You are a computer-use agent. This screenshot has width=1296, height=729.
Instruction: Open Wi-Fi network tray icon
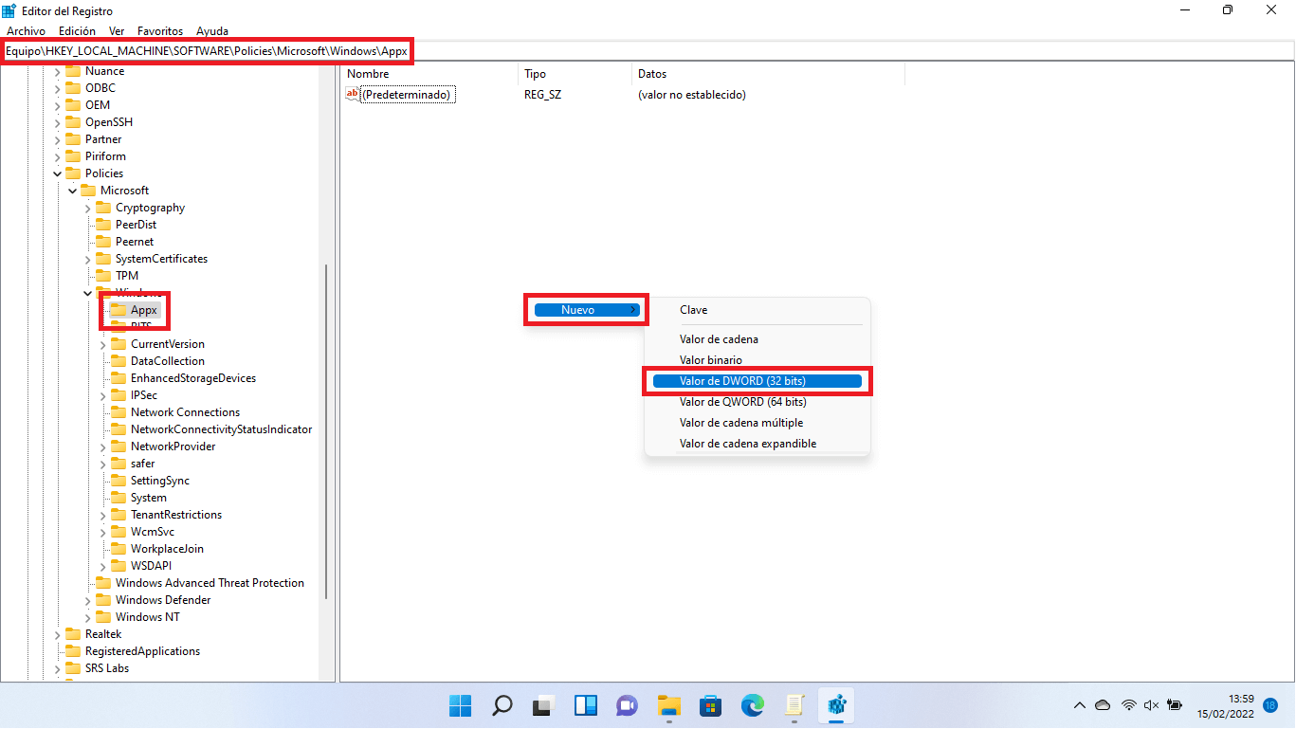coord(1128,705)
